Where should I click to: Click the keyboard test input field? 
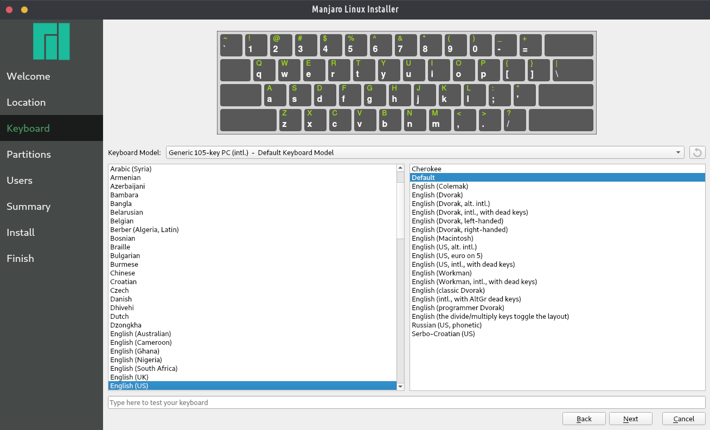click(406, 402)
